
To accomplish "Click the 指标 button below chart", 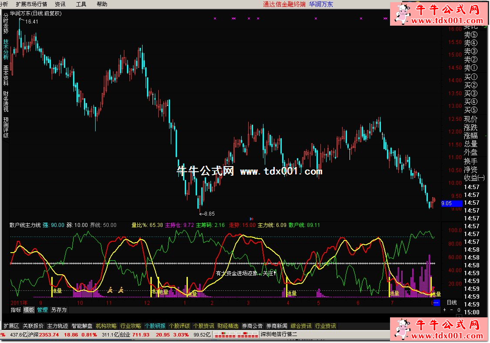I will [16, 310].
